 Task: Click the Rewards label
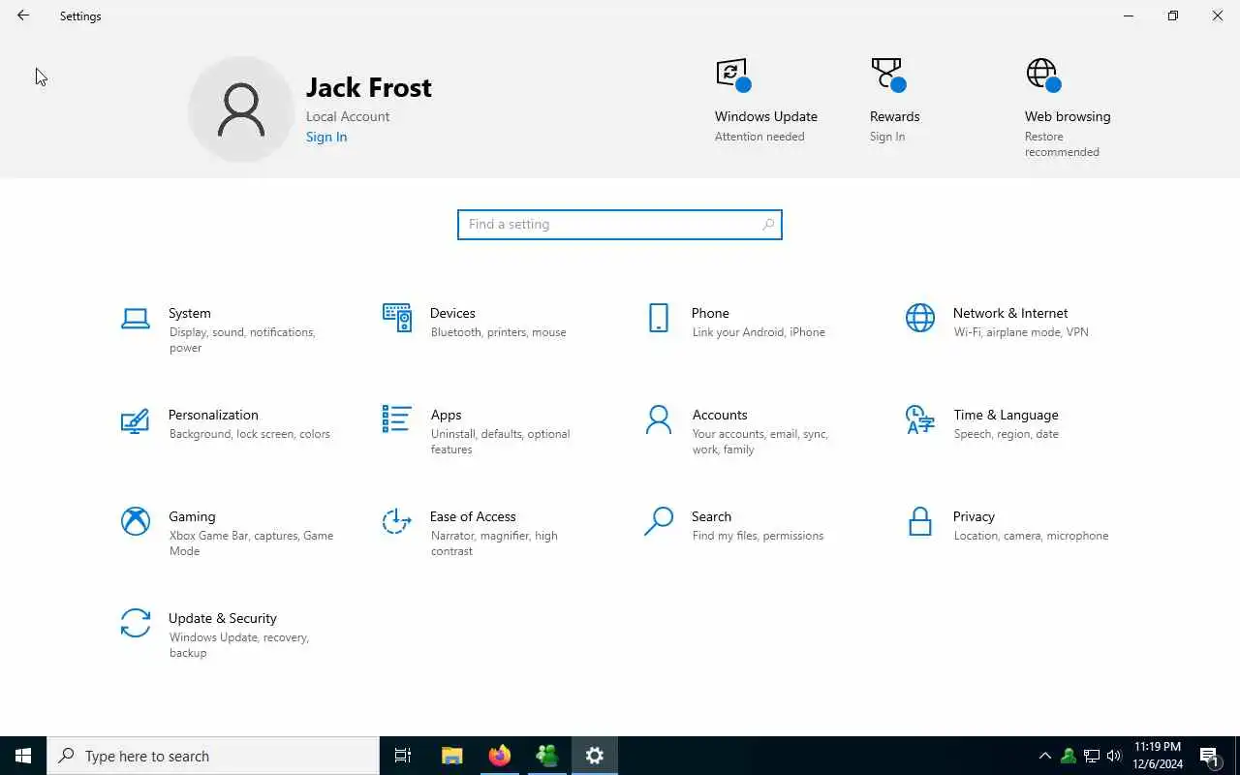[895, 116]
